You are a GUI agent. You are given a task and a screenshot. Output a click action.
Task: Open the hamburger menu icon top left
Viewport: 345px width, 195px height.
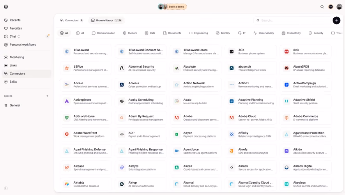[x=6, y=7]
